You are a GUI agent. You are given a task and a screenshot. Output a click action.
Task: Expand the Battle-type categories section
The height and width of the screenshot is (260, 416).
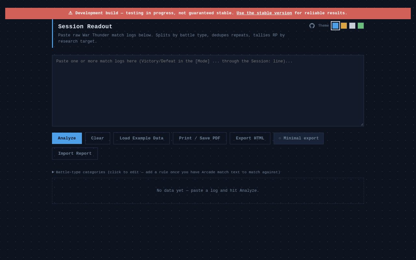tap(166, 172)
